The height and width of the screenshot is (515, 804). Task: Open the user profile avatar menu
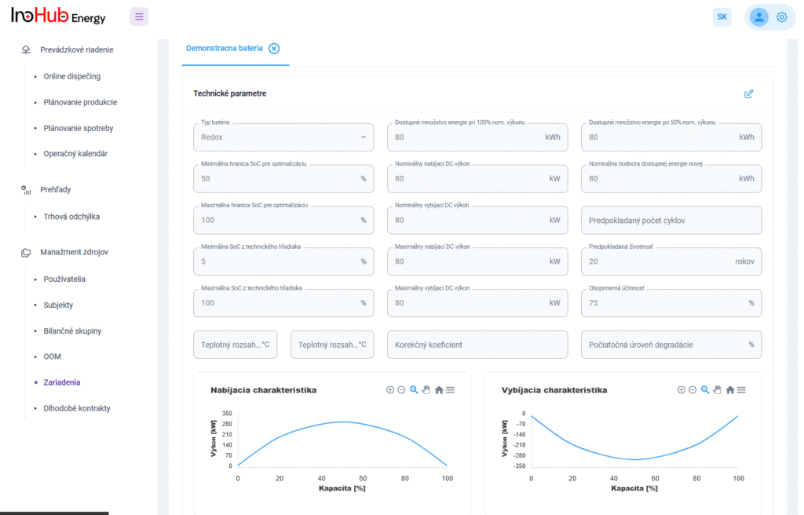758,17
